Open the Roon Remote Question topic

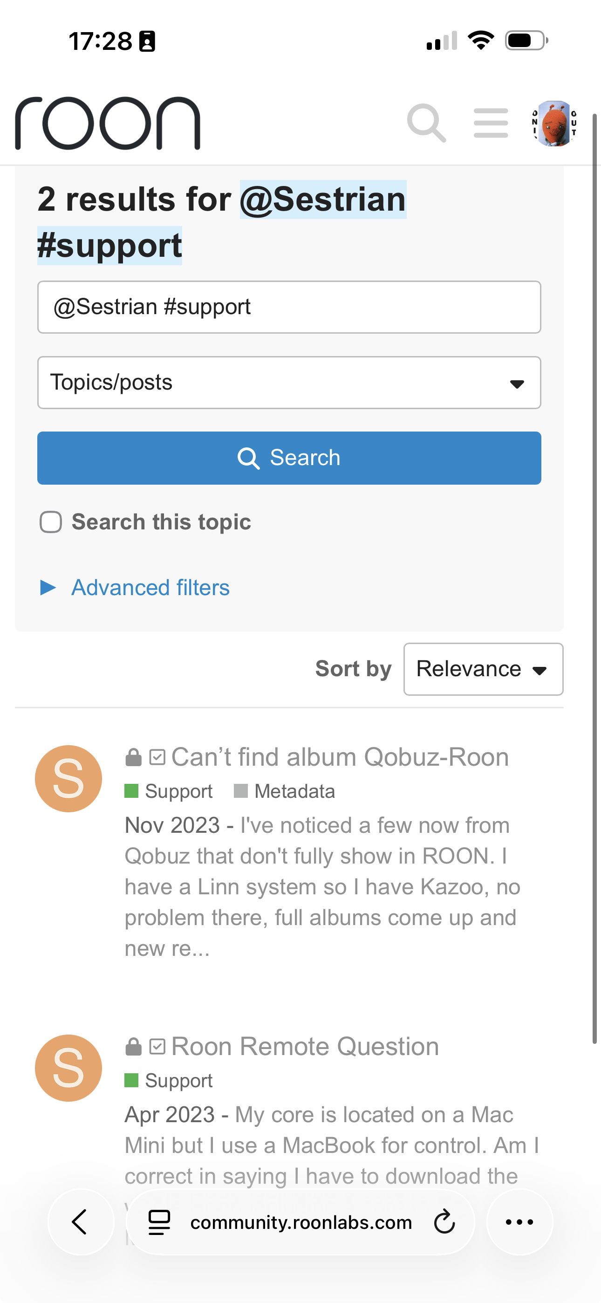(x=305, y=1047)
